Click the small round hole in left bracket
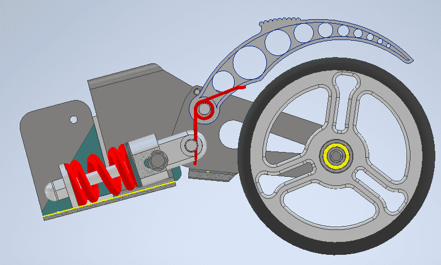Image resolution: width=441 pixels, height=265 pixels. (x=73, y=120)
